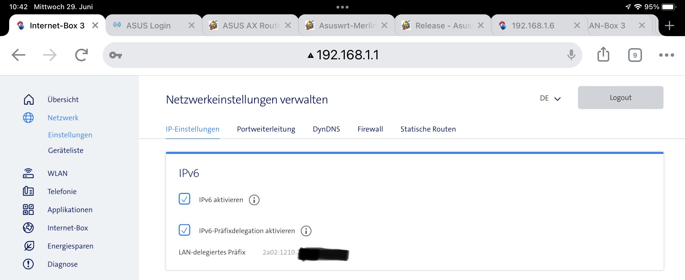685x280 pixels.
Task: Open the Übersicht home icon
Action: (28, 99)
